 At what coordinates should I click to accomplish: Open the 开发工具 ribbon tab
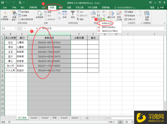[79, 8]
